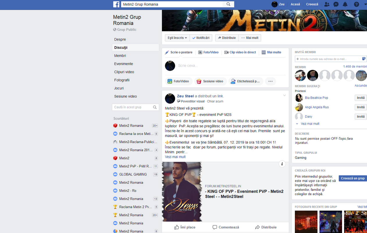This screenshot has height=233, width=367.
Task: Select Clip video în direct tab
Action: click(x=240, y=52)
